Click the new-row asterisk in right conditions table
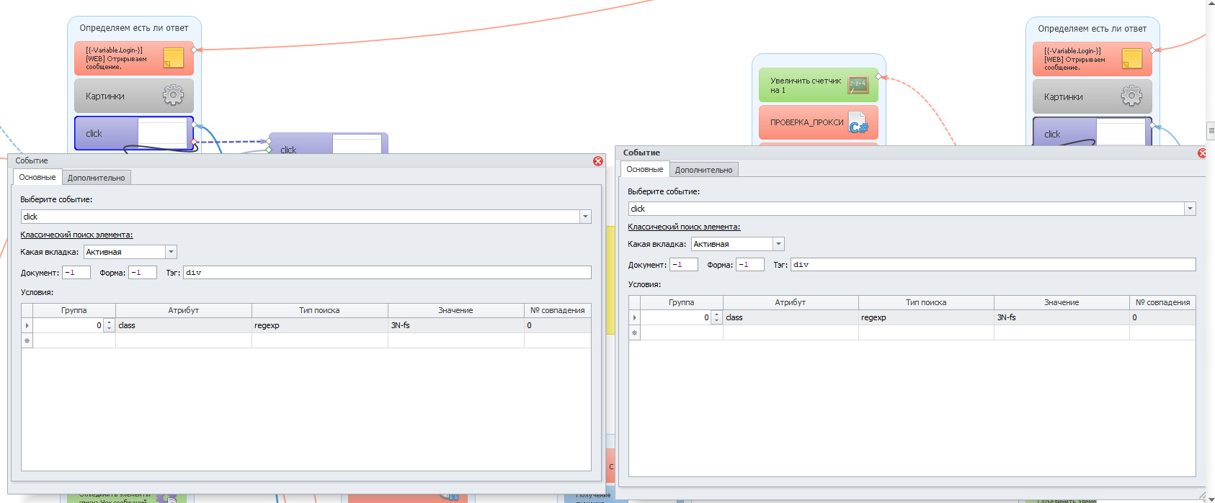 click(x=635, y=332)
